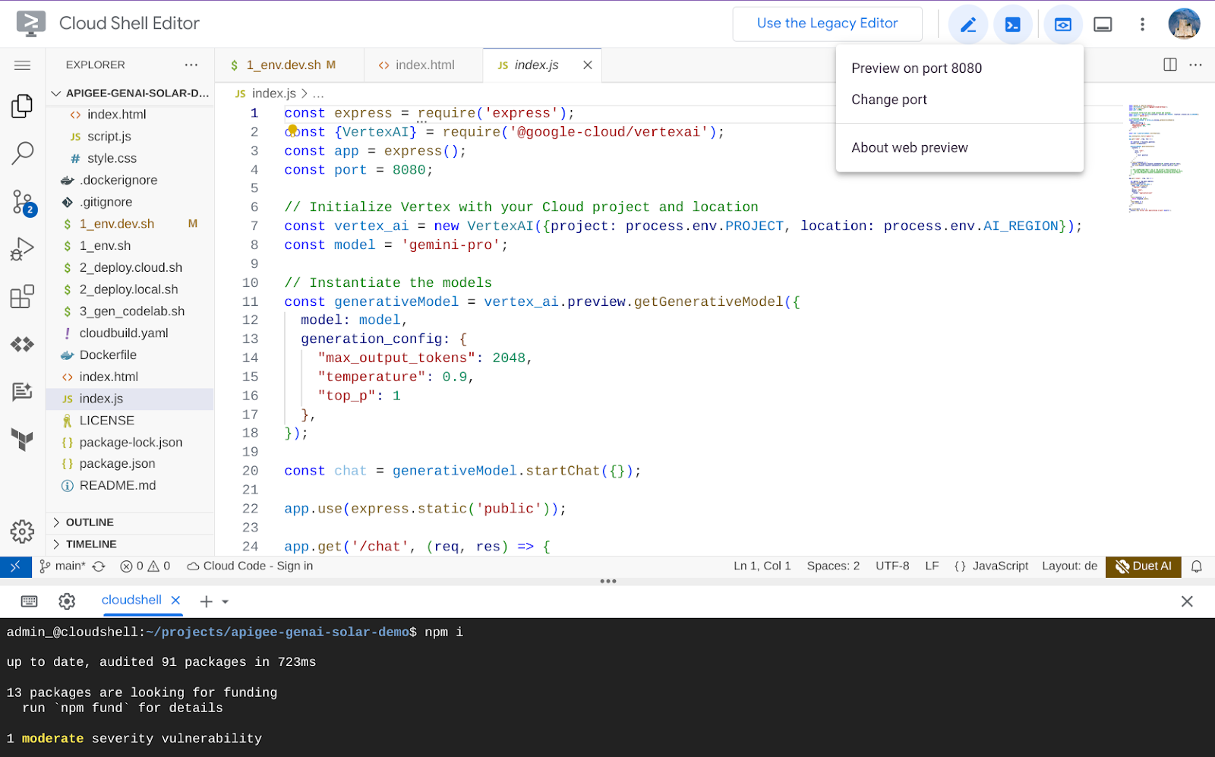
Task: Open the Dockerfile in explorer
Action: 130,355
